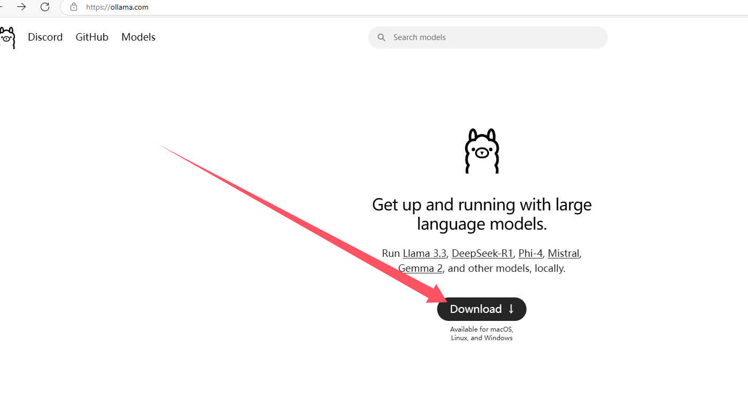748x393 pixels.
Task: Open the DeepSeek-R1 model link
Action: tap(482, 253)
